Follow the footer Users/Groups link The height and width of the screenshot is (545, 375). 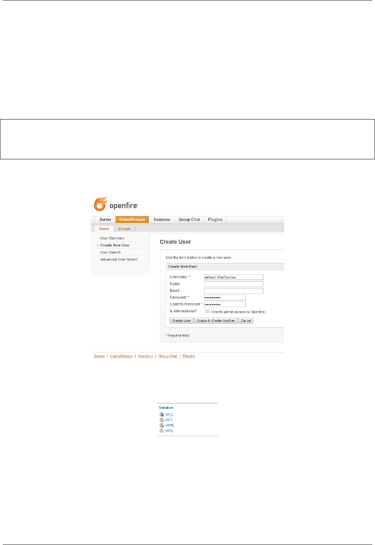coord(121,356)
